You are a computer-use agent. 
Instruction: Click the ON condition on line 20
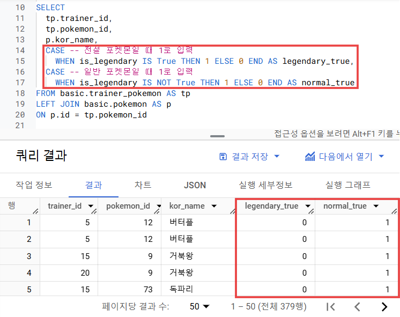point(91,115)
